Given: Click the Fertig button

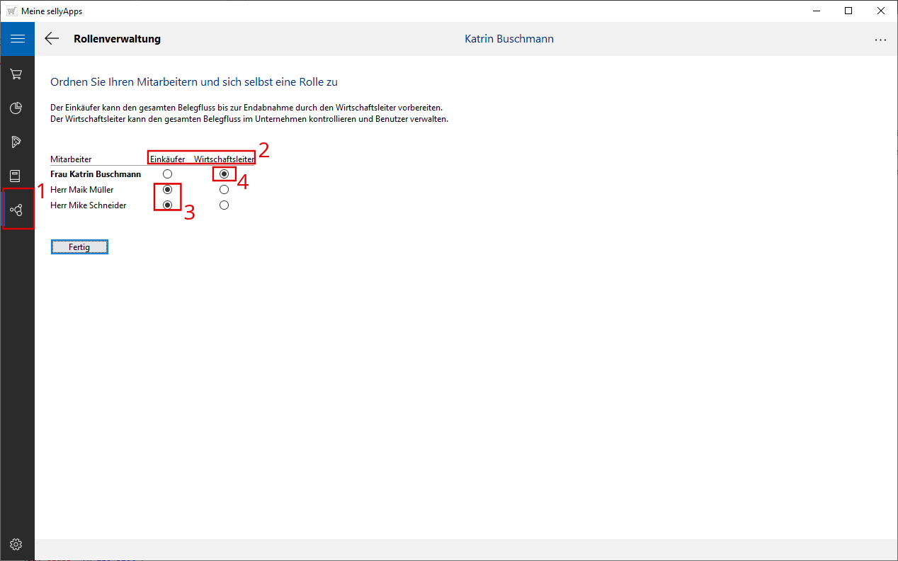Looking at the screenshot, I should point(79,246).
